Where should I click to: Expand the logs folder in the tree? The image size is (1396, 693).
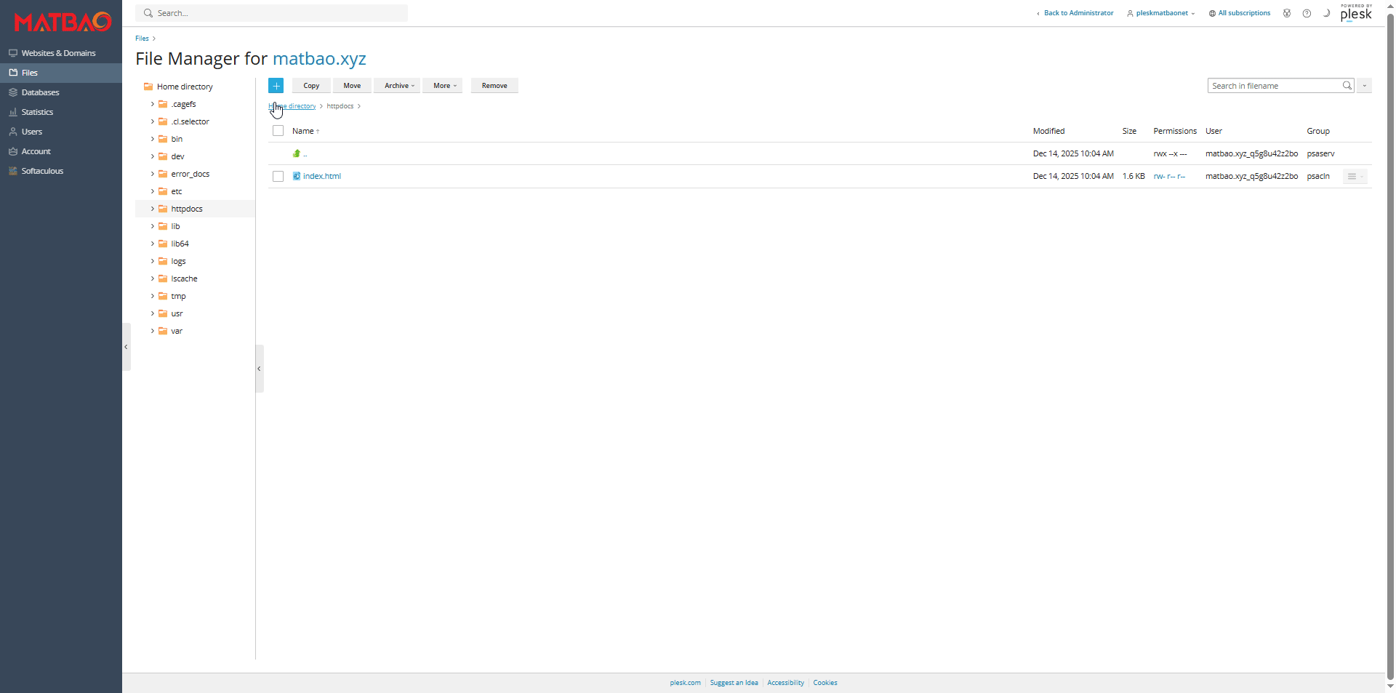[x=153, y=261]
